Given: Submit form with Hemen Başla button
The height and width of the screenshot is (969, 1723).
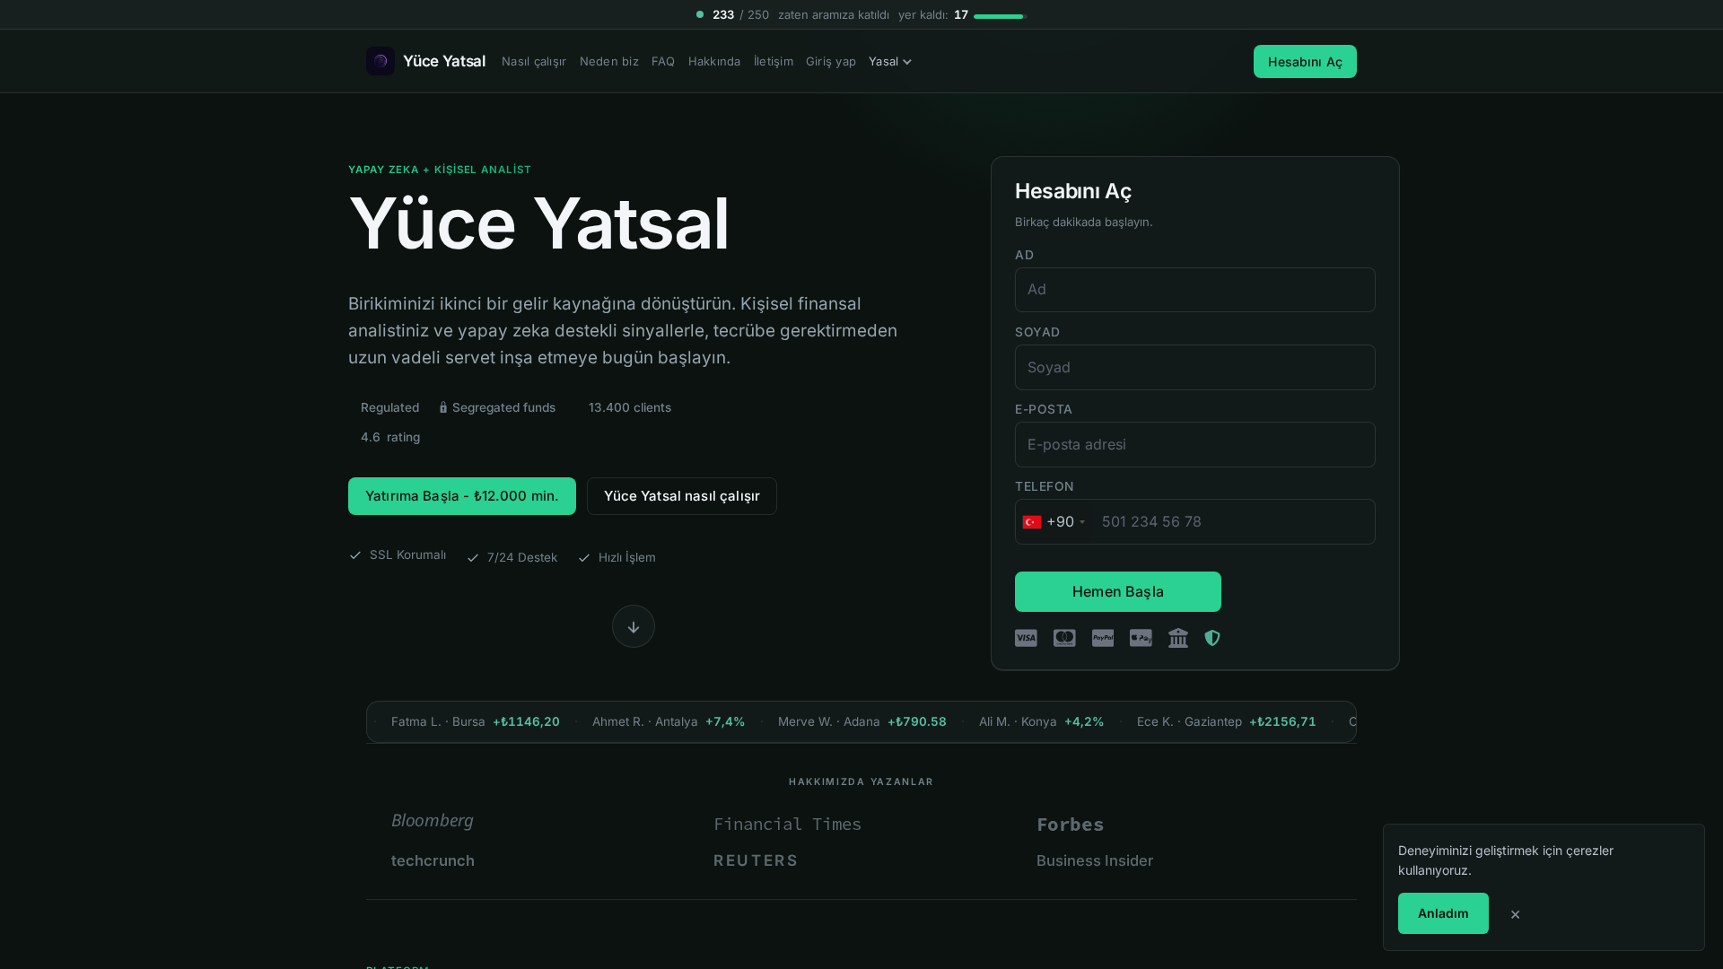Looking at the screenshot, I should (x=1118, y=591).
